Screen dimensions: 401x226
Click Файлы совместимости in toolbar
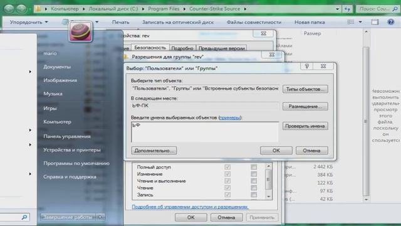pyautogui.click(x=254, y=23)
